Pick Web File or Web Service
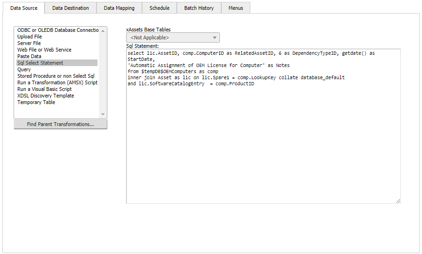This screenshot has width=422, height=254. (x=57, y=50)
